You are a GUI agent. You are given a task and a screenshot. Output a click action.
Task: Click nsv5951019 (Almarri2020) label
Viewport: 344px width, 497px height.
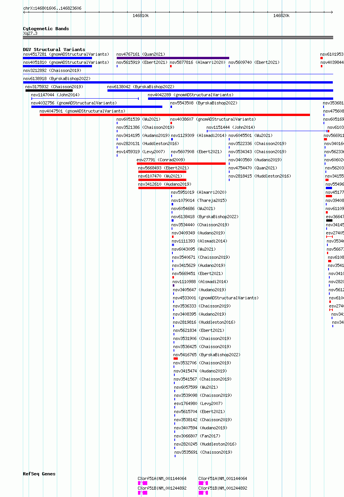tap(199, 192)
